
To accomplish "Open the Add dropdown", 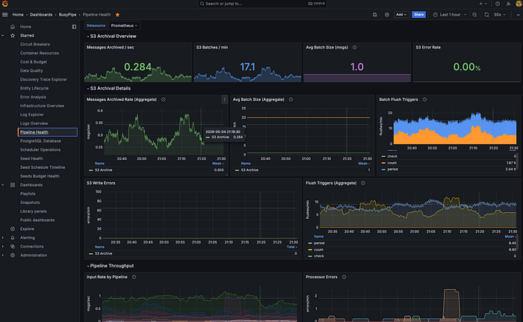I will (x=401, y=15).
